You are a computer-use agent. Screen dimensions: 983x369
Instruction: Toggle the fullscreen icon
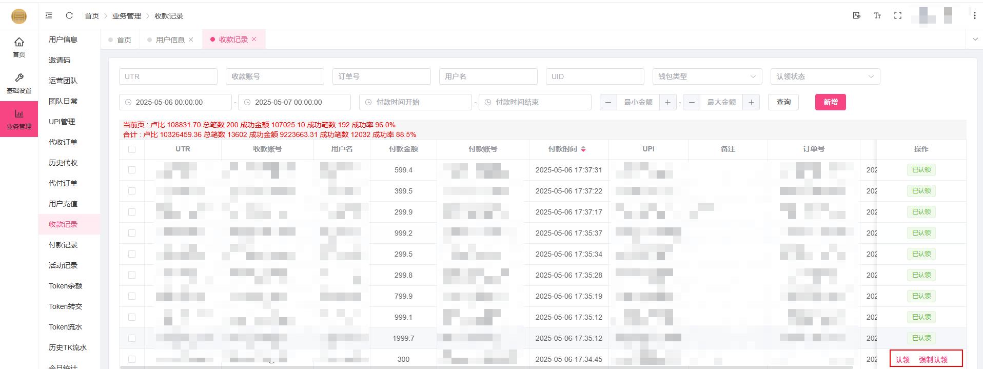click(x=897, y=16)
